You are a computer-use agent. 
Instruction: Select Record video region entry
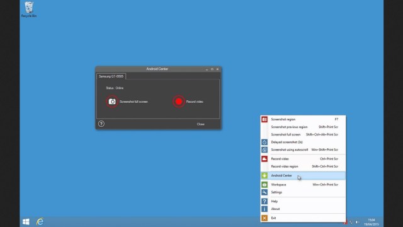point(303,166)
